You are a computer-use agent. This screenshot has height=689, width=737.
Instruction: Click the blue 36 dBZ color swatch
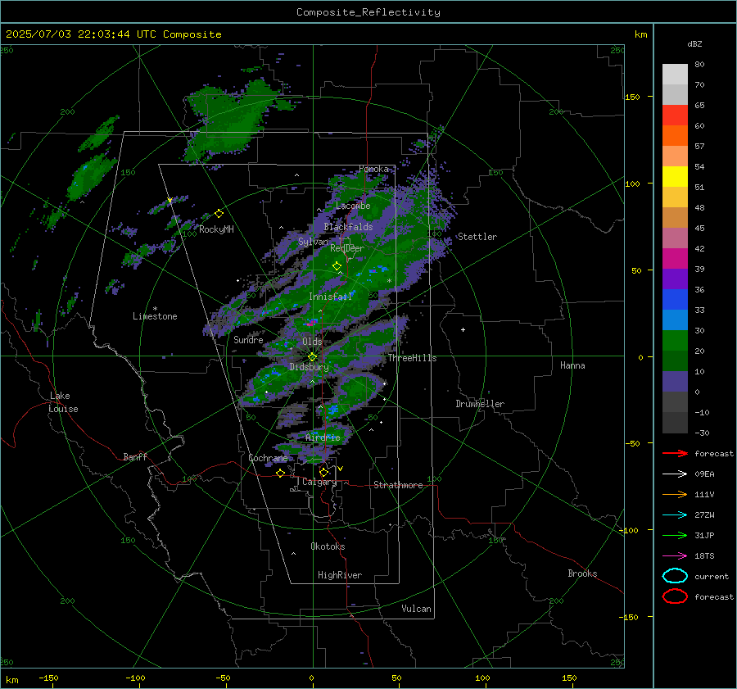[675, 299]
